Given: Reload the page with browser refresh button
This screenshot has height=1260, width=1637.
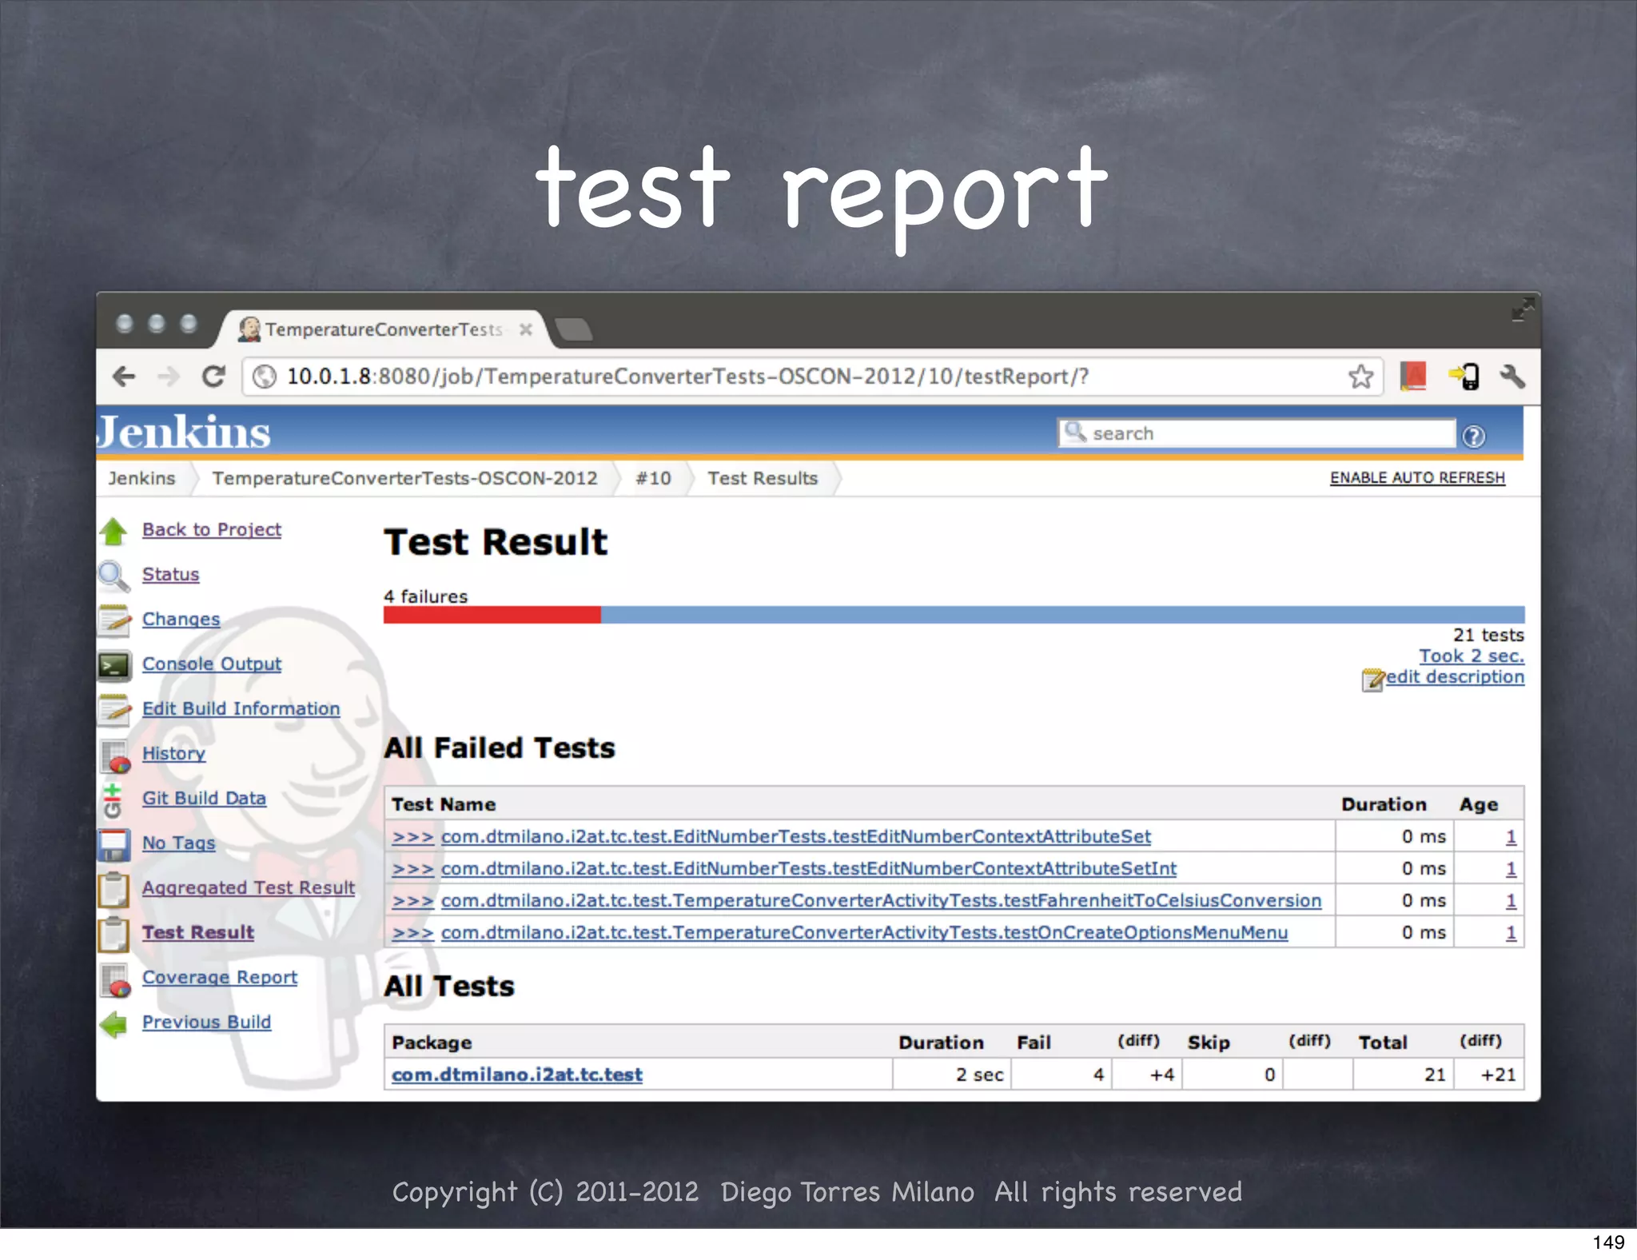Looking at the screenshot, I should 213,376.
